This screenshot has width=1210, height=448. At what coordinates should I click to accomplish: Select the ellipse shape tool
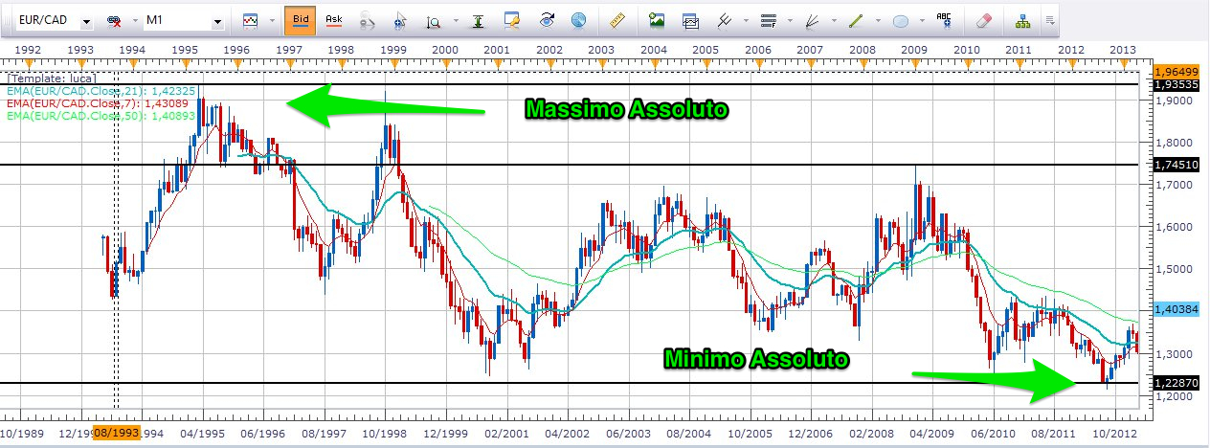[x=901, y=19]
